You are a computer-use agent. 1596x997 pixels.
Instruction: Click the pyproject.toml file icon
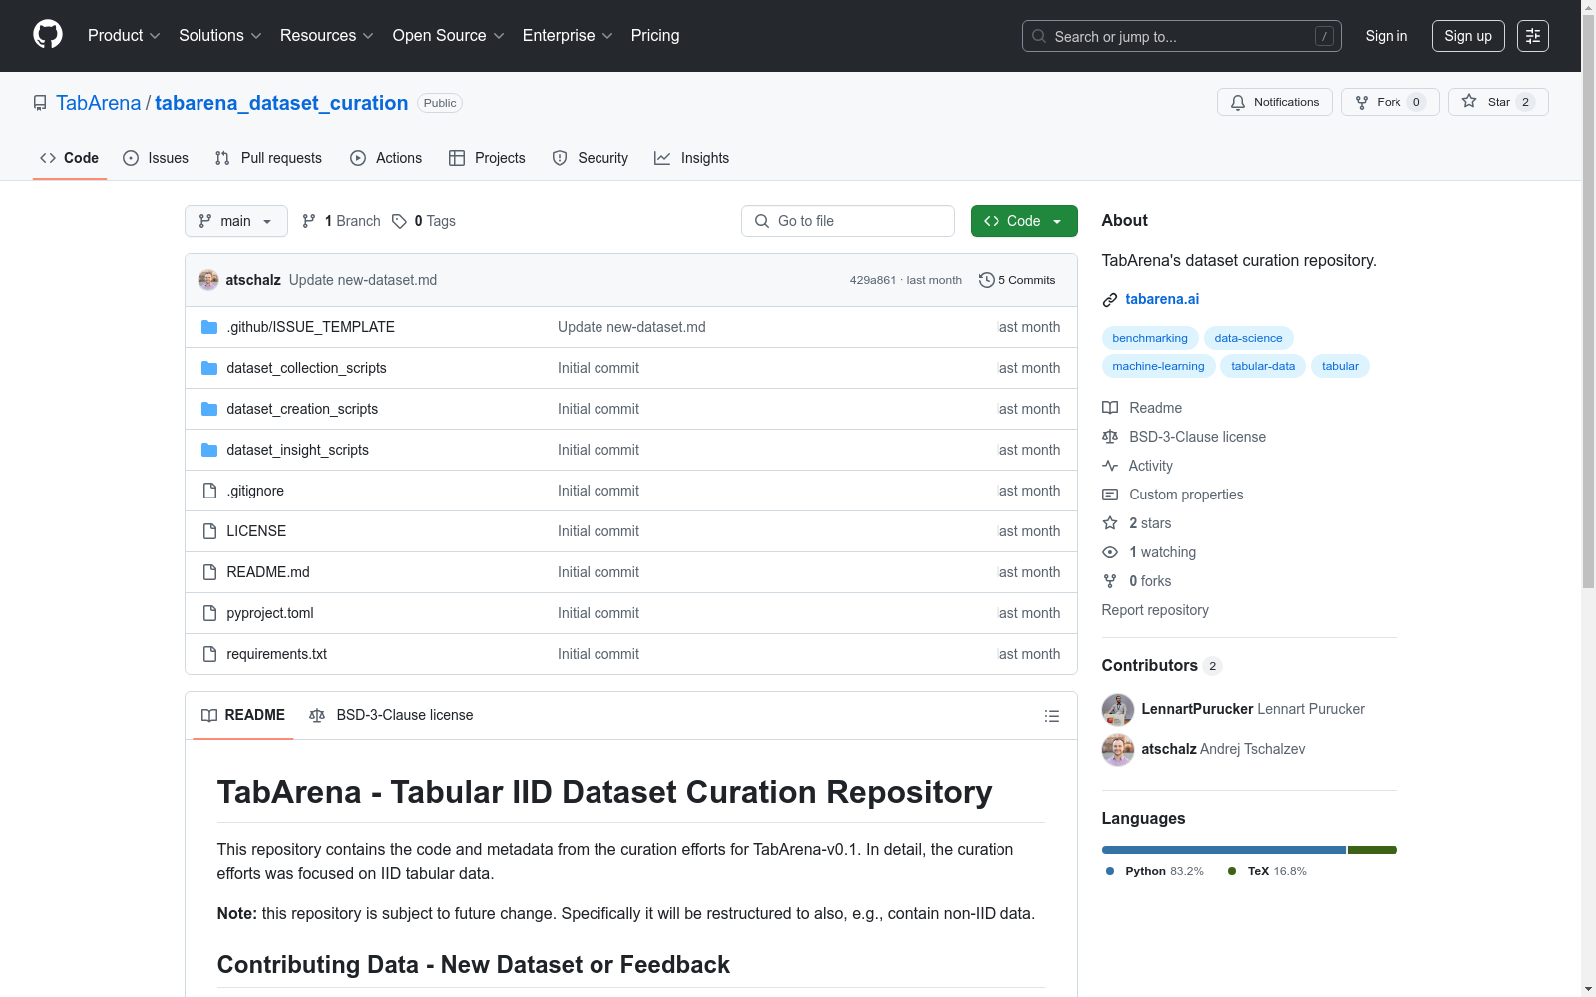[x=209, y=613]
